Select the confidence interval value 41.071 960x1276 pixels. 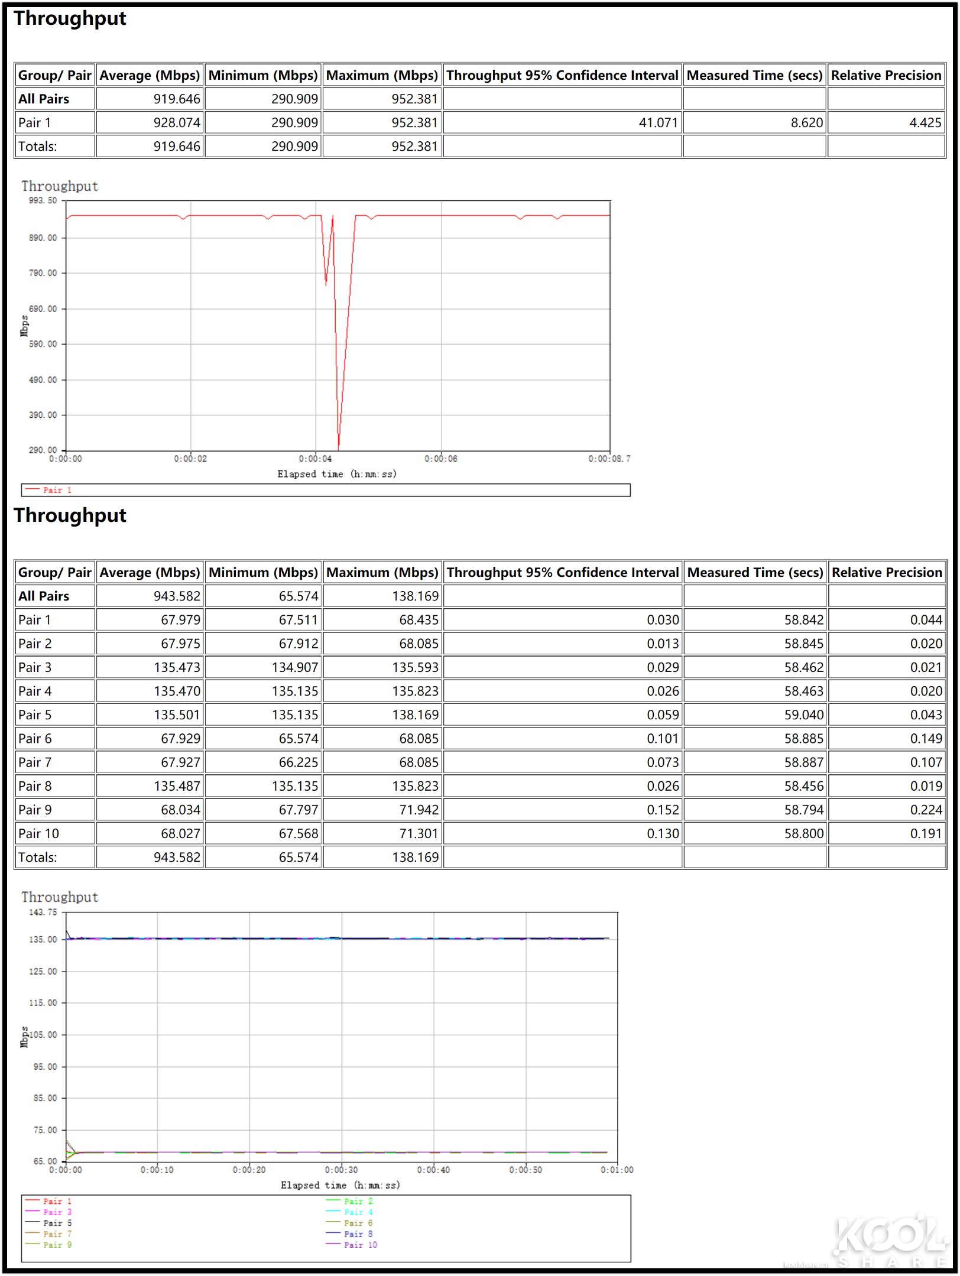658,122
